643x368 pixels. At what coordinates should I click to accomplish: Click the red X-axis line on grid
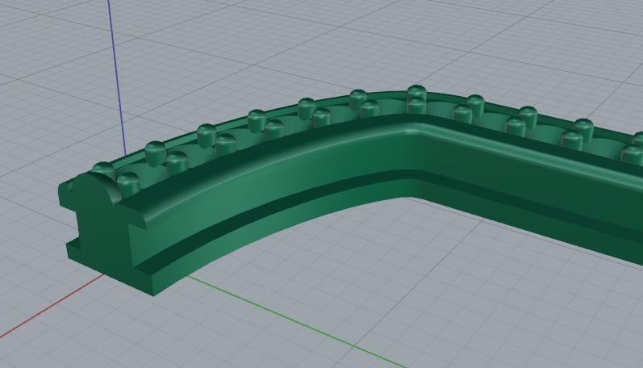pyautogui.click(x=52, y=306)
